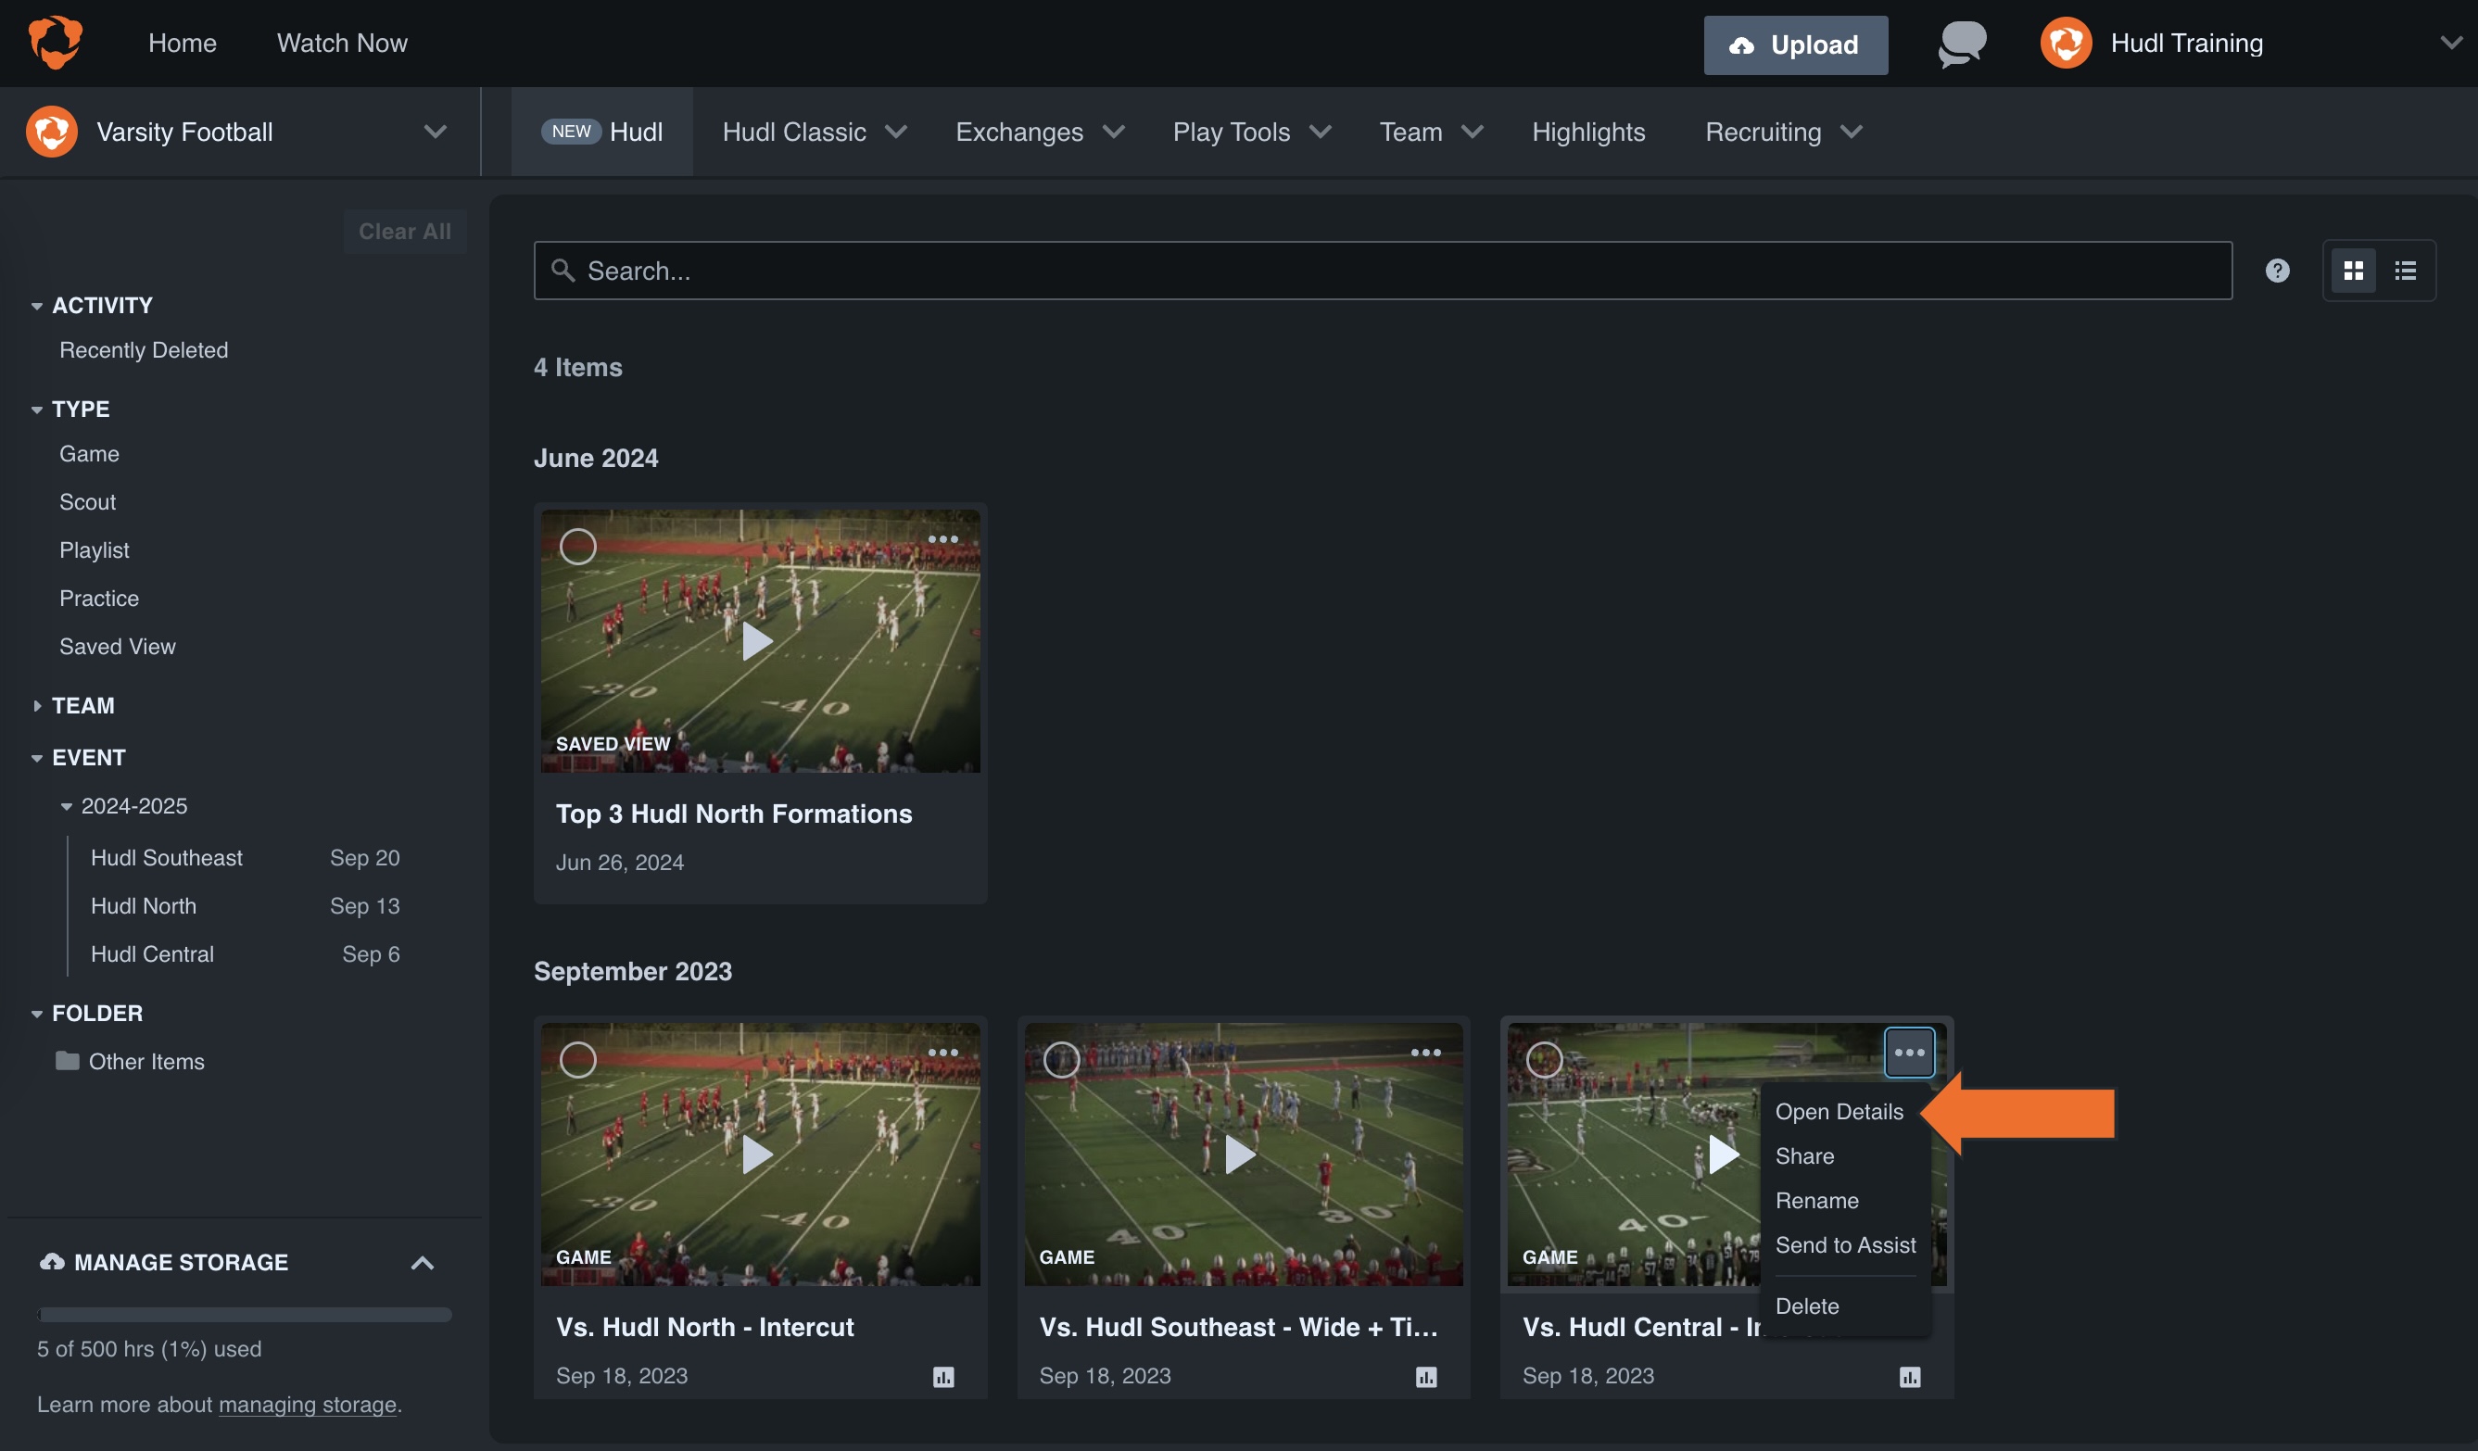Screen dimensions: 2478x1451
Task: Click the Upload button
Action: [1796, 44]
